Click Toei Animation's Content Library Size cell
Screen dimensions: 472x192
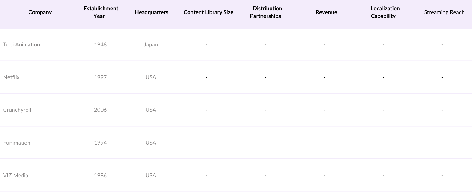pyautogui.click(x=206, y=45)
